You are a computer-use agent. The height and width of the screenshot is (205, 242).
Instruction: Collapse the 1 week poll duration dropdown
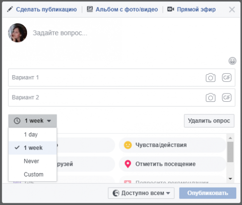pos(32,121)
